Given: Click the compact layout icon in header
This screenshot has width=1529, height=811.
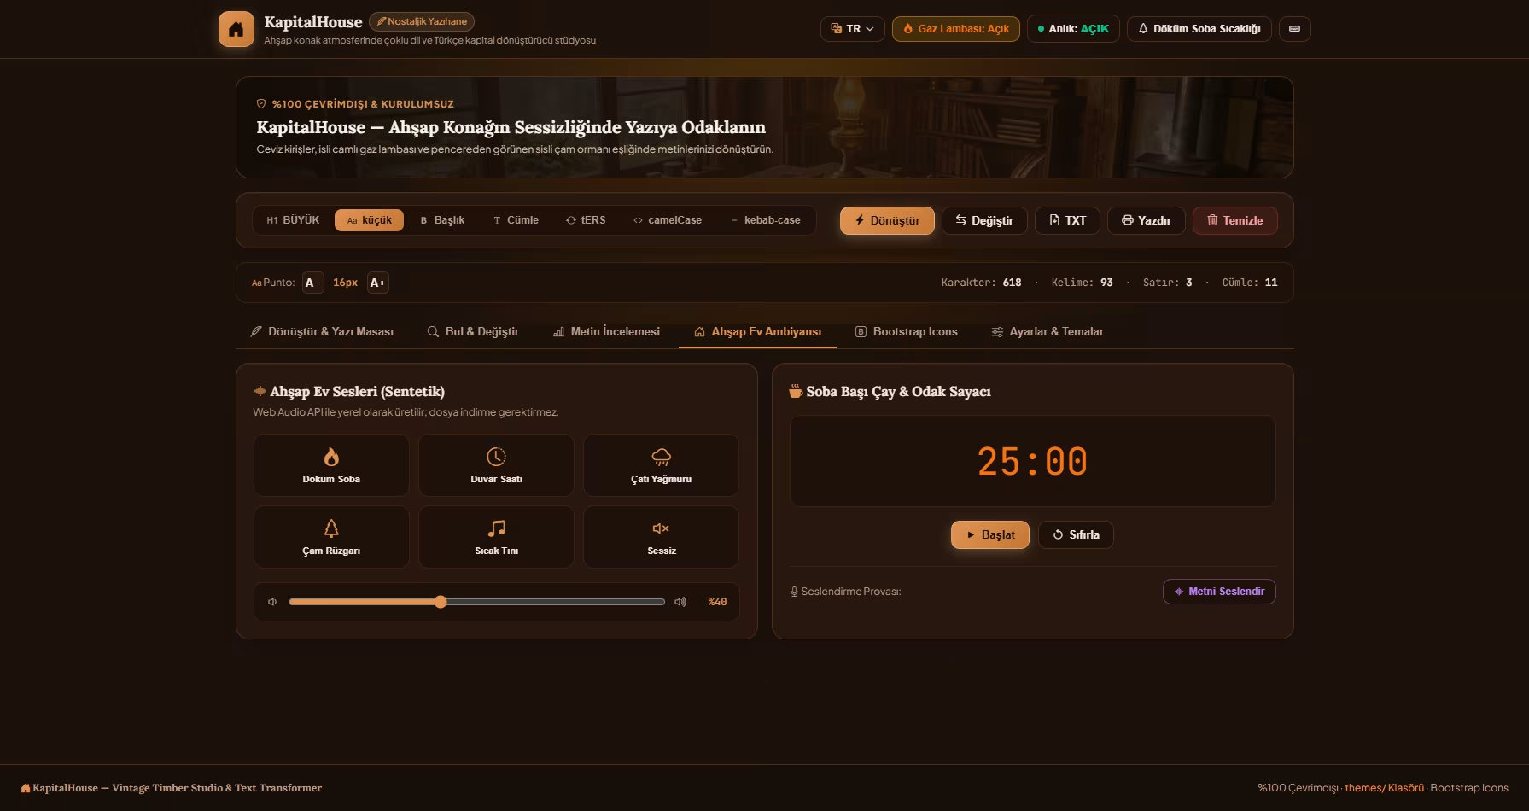Looking at the screenshot, I should (1294, 29).
